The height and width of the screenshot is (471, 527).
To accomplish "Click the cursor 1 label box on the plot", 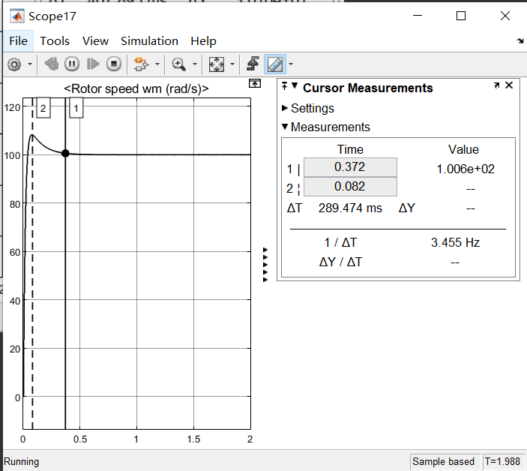I will 76,108.
